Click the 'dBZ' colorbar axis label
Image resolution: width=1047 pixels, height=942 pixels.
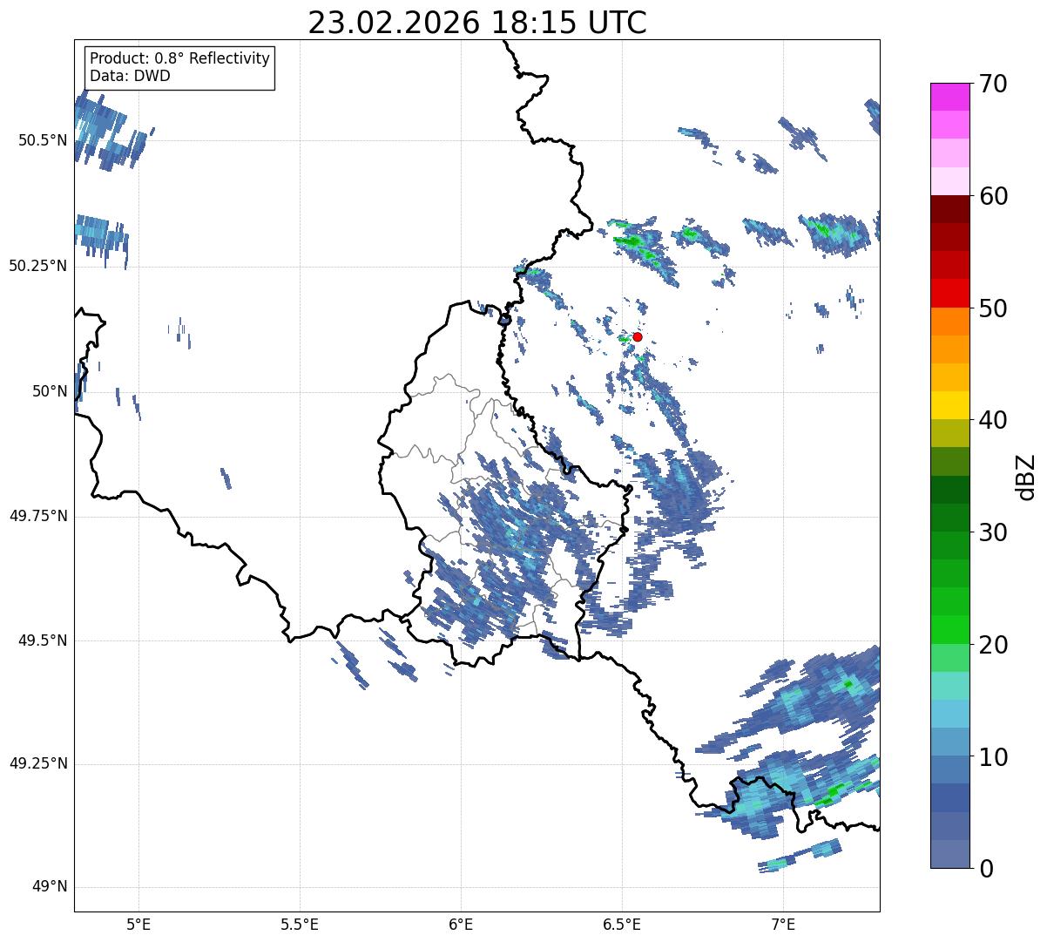[x=1026, y=477]
